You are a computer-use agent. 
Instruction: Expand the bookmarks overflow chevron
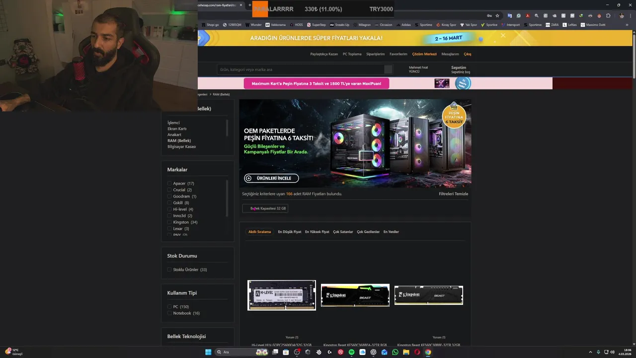tap(627, 24)
